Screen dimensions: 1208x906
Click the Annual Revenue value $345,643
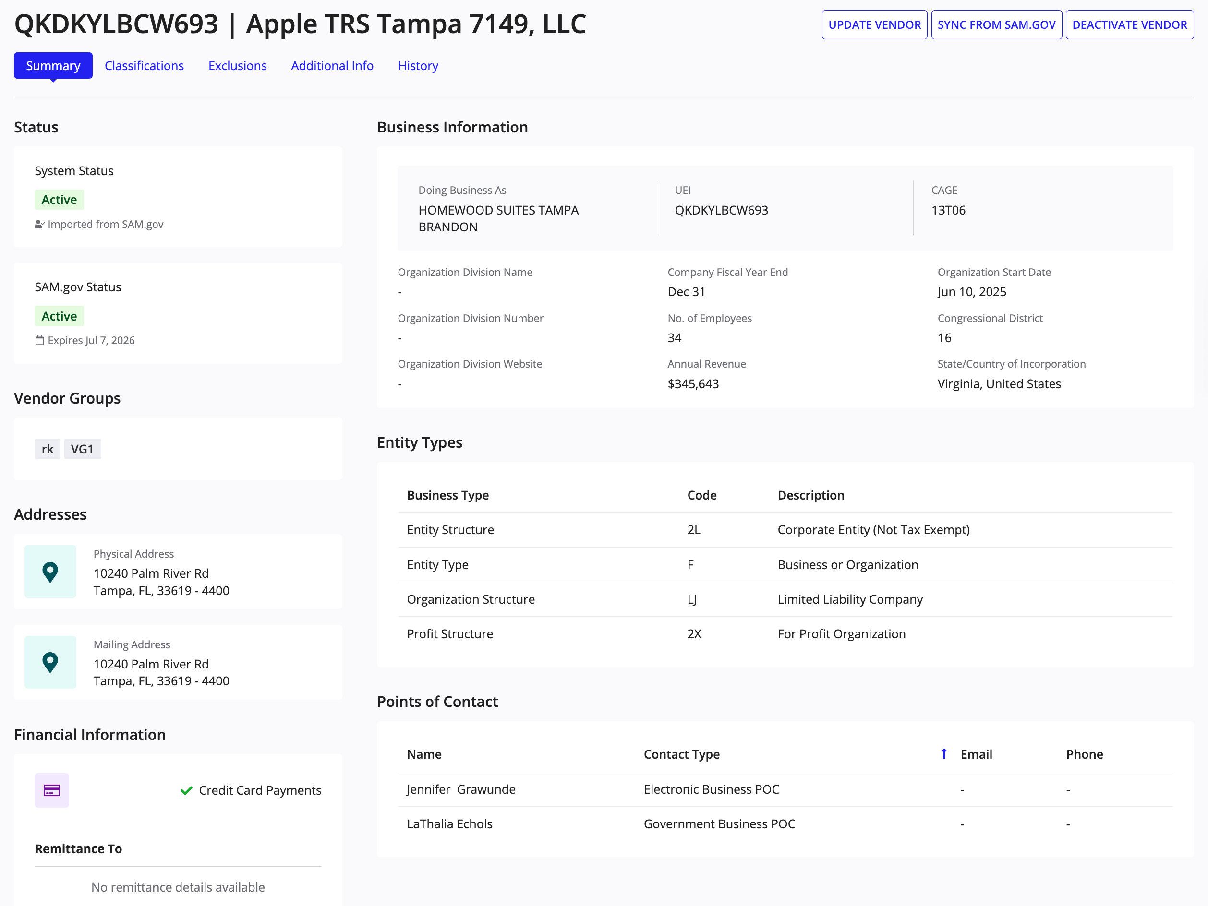[x=693, y=384]
